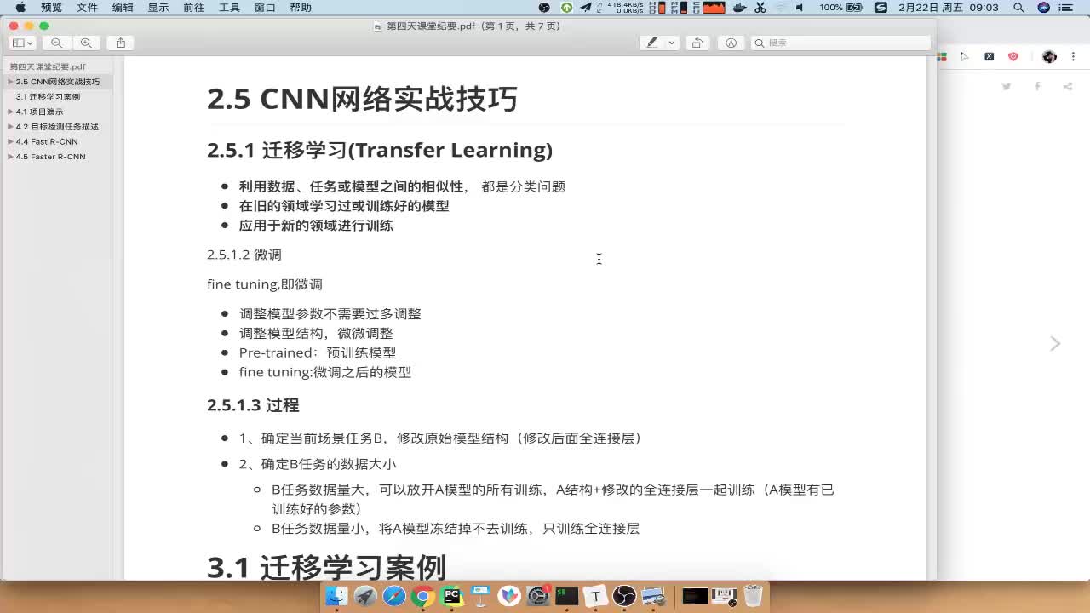
Task: Expand the 2.5 CNN网络实战技巧 outline entry
Action: 10,82
